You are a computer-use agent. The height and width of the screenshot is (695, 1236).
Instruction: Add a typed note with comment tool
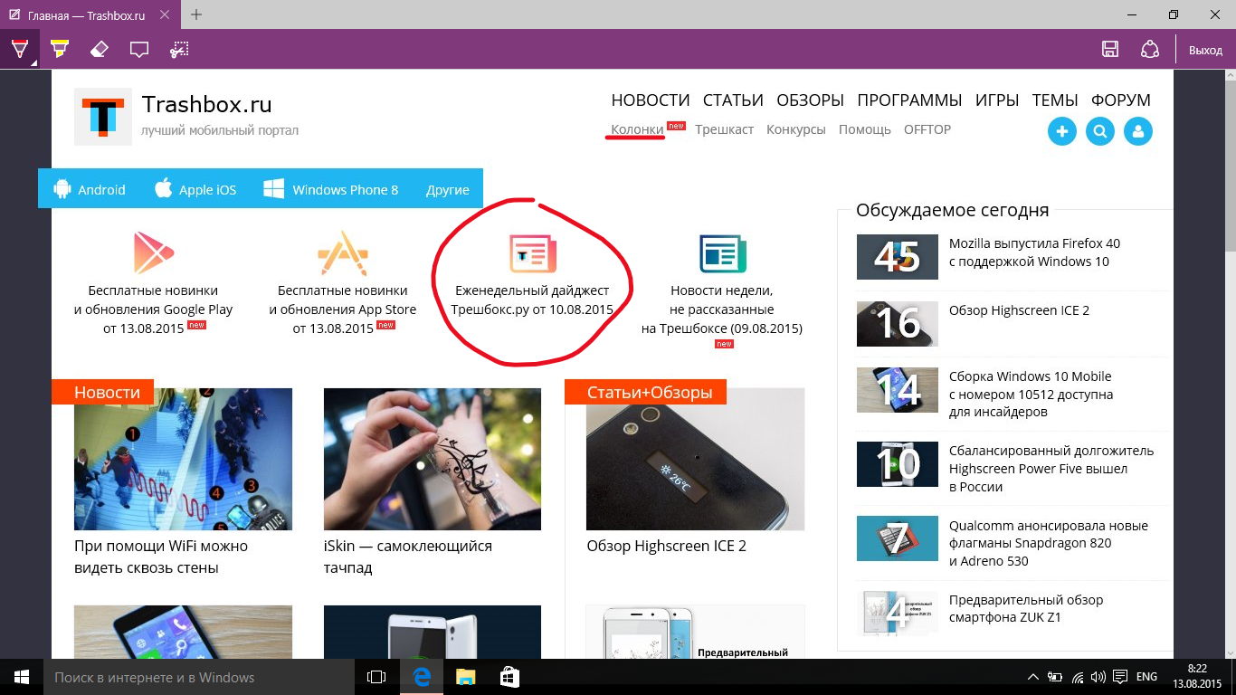coord(138,49)
